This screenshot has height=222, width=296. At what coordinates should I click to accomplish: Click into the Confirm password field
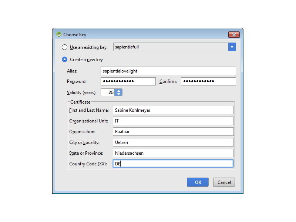(208, 81)
